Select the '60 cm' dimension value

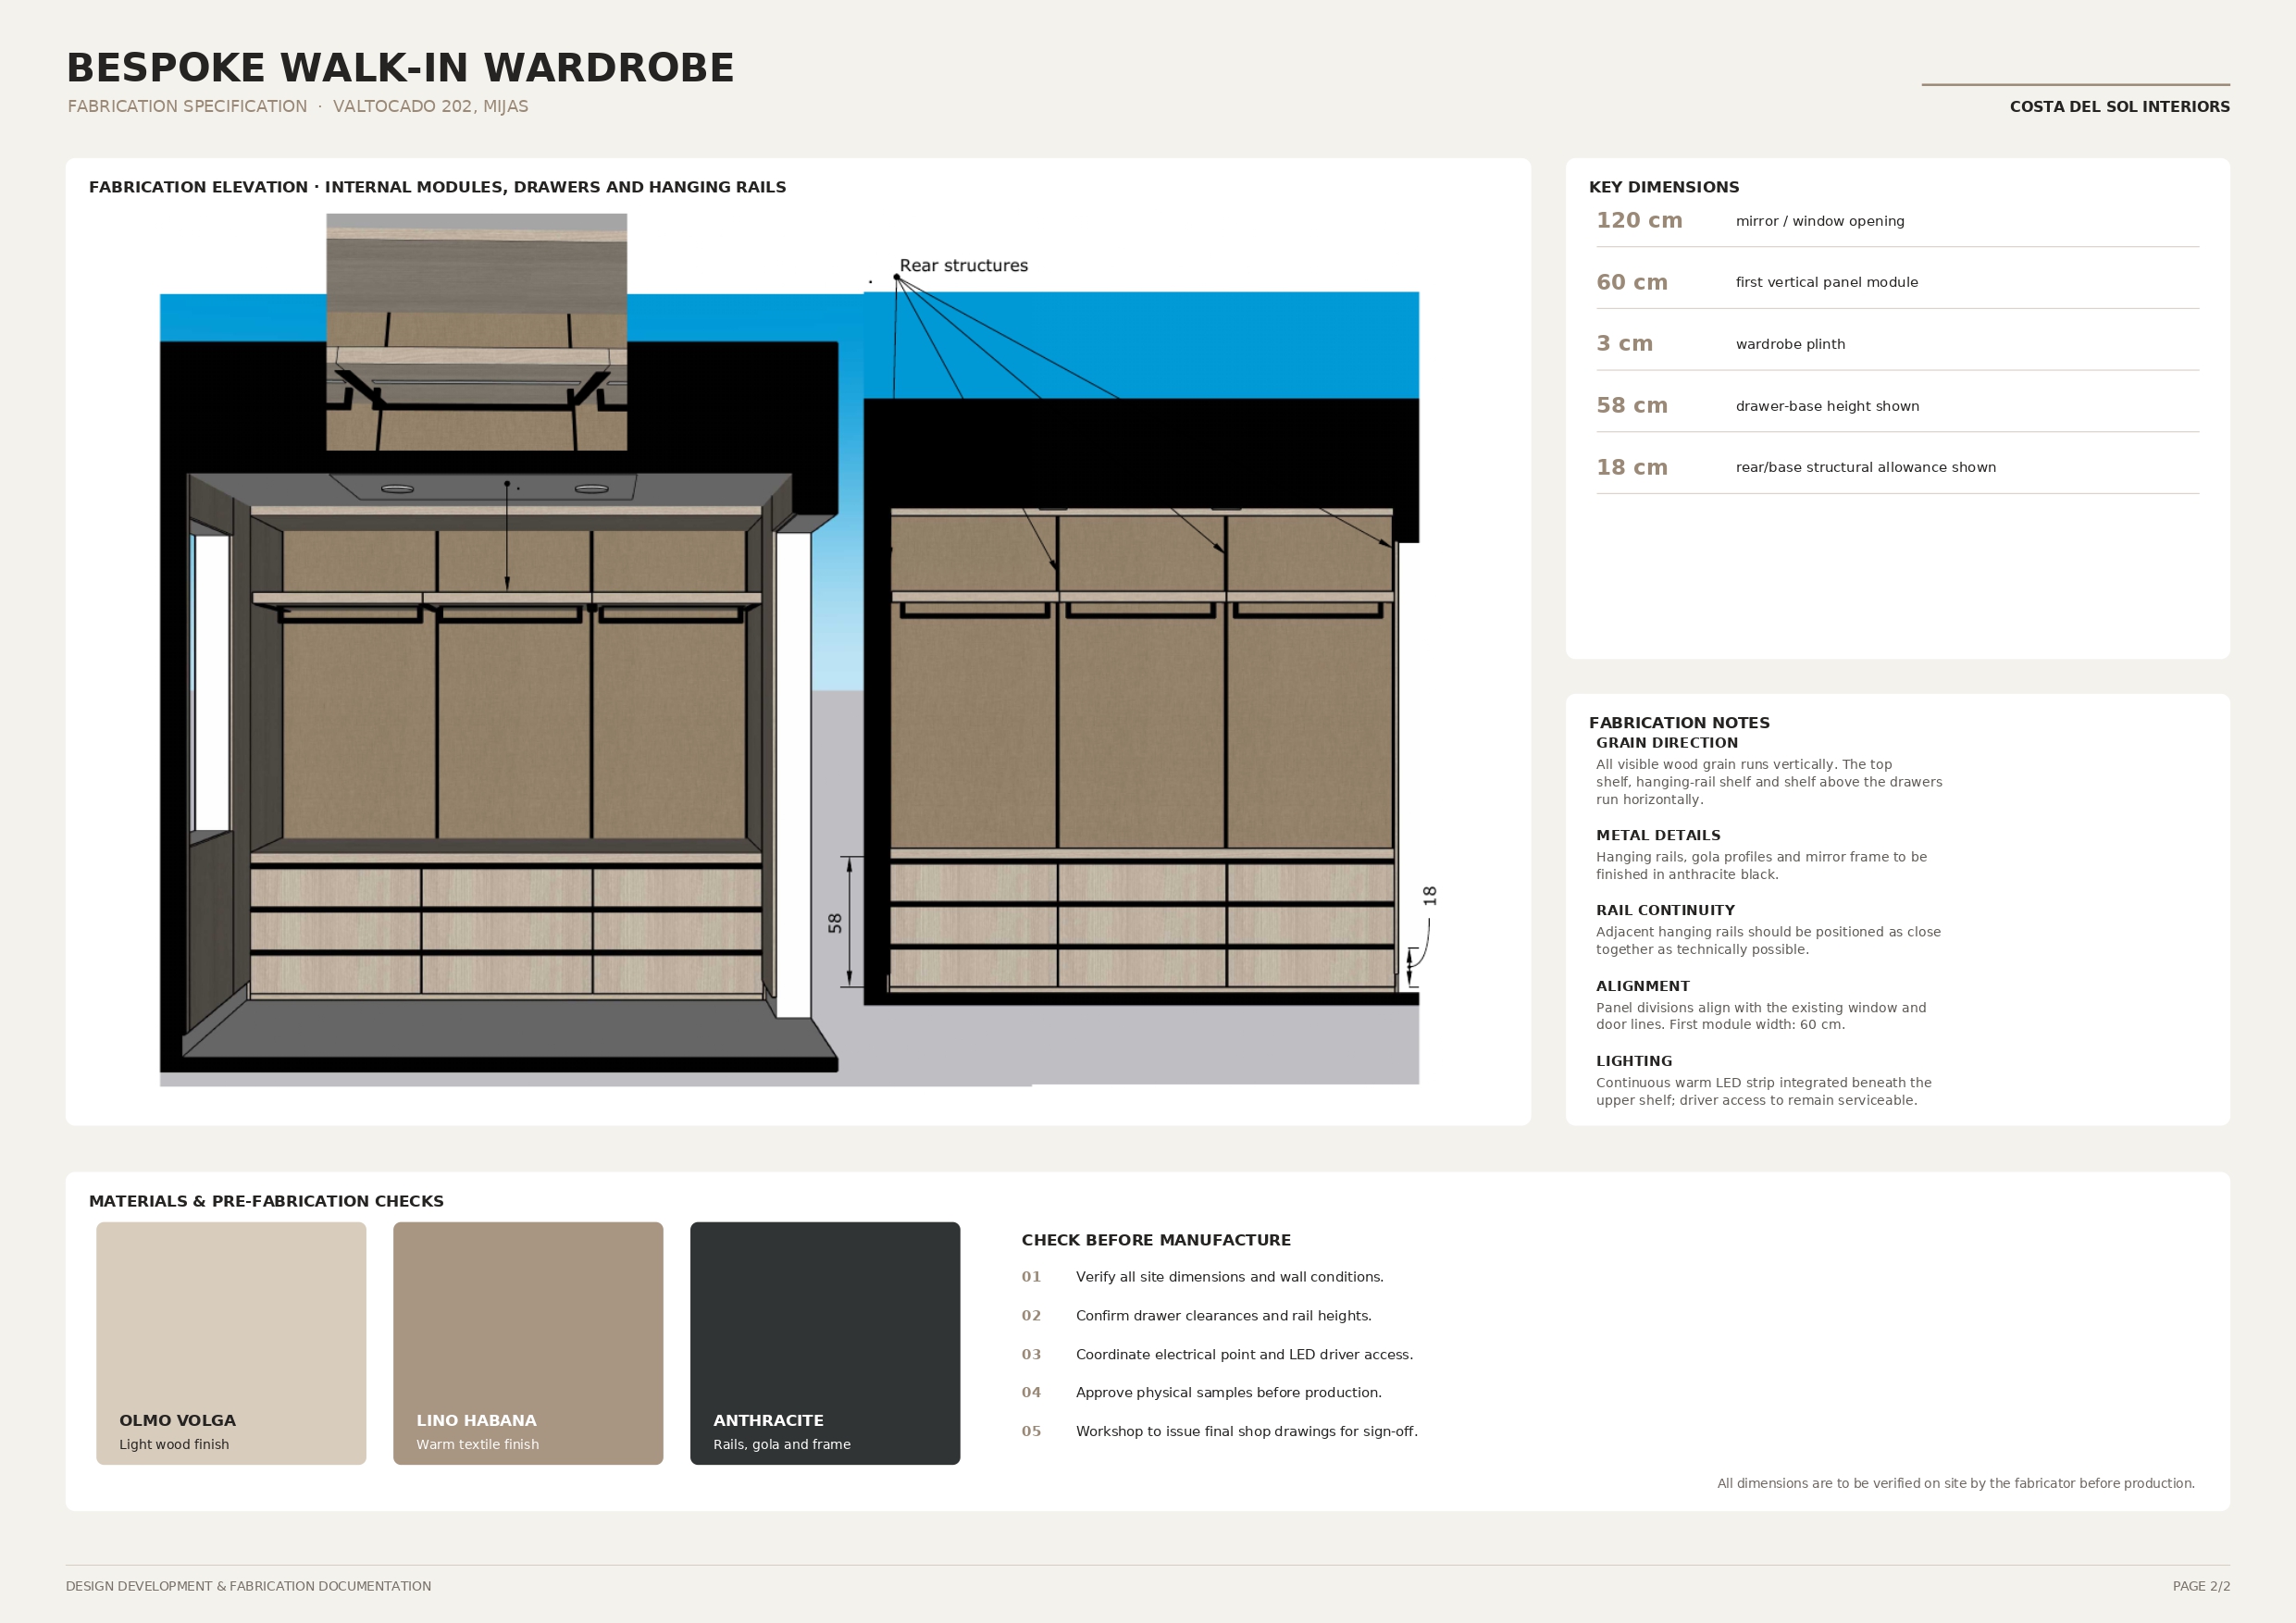pyautogui.click(x=1632, y=282)
